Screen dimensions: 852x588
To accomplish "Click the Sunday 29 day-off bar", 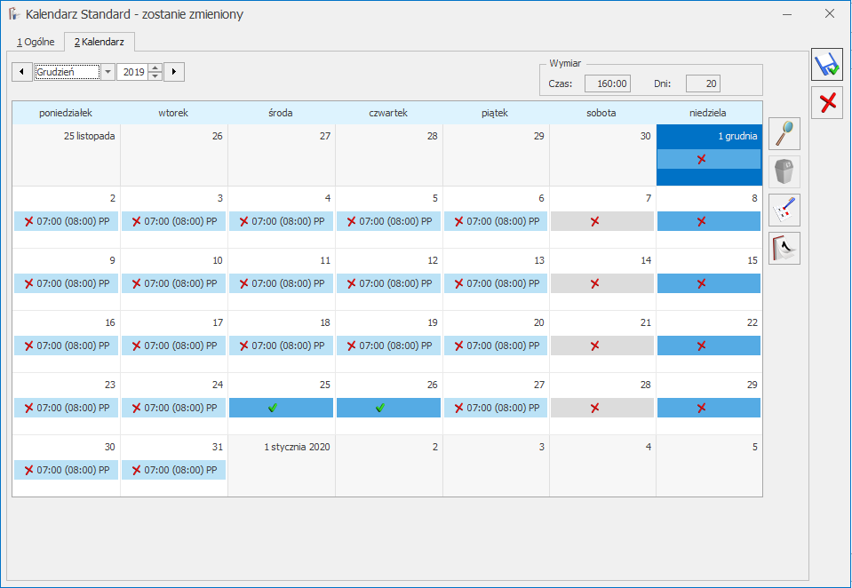I will [709, 408].
